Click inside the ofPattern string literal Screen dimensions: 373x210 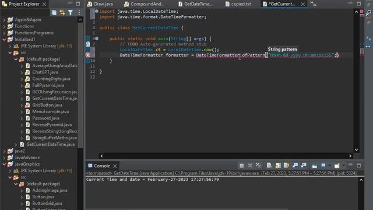click(301, 55)
